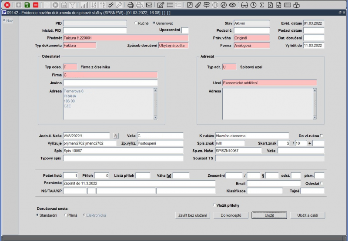
Task: Select the Ručně radio button
Action: click(136, 23)
